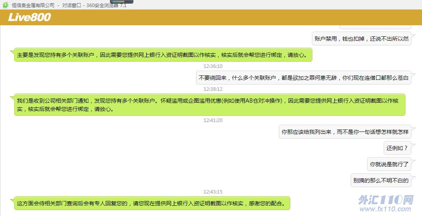Click the 12:38:12 timestamp

213,89
